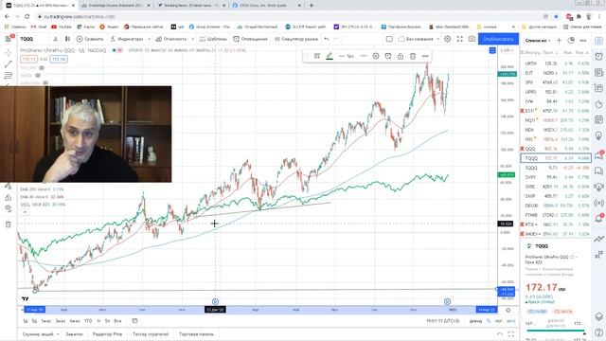Expand the Индикаторы dropdown arrow
The image size is (606, 341).
[x=150, y=39]
